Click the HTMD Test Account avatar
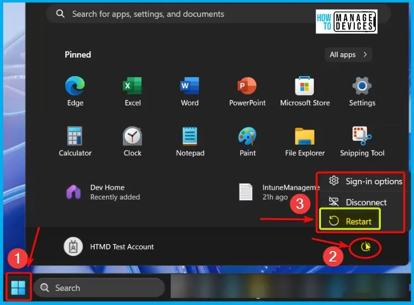This screenshot has width=414, height=305. pos(73,247)
